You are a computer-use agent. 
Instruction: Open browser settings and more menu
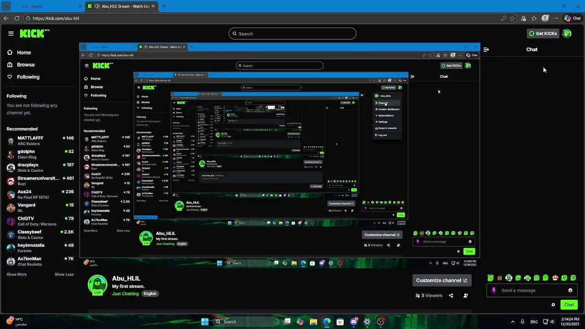click(556, 18)
